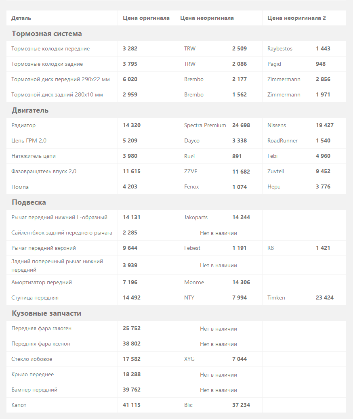Select the "Бампер передний" original price 39 762
This screenshot has width=353, height=419.
click(x=132, y=390)
